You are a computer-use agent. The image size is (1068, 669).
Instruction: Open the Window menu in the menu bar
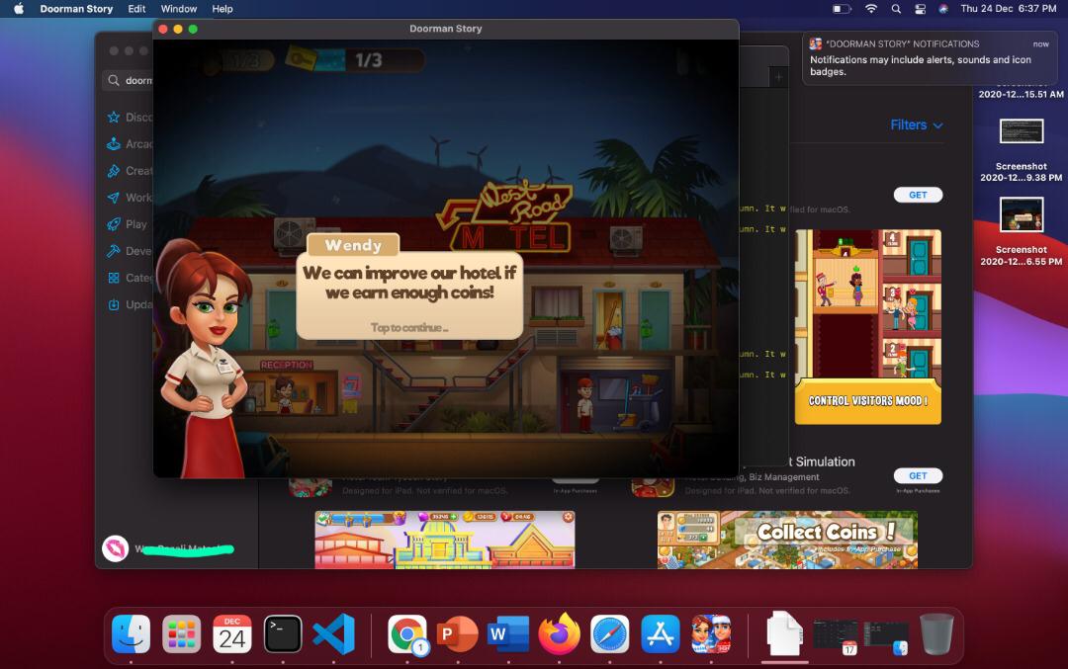pyautogui.click(x=178, y=9)
